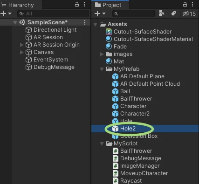This screenshot has width=199, height=184.
Task: Select the BallThrower prefab icon
Action: pyautogui.click(x=115, y=99)
